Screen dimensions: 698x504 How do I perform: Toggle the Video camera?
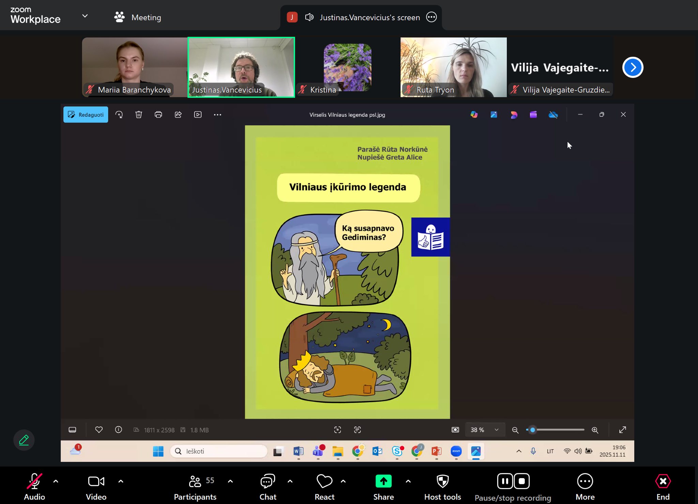pos(96,482)
